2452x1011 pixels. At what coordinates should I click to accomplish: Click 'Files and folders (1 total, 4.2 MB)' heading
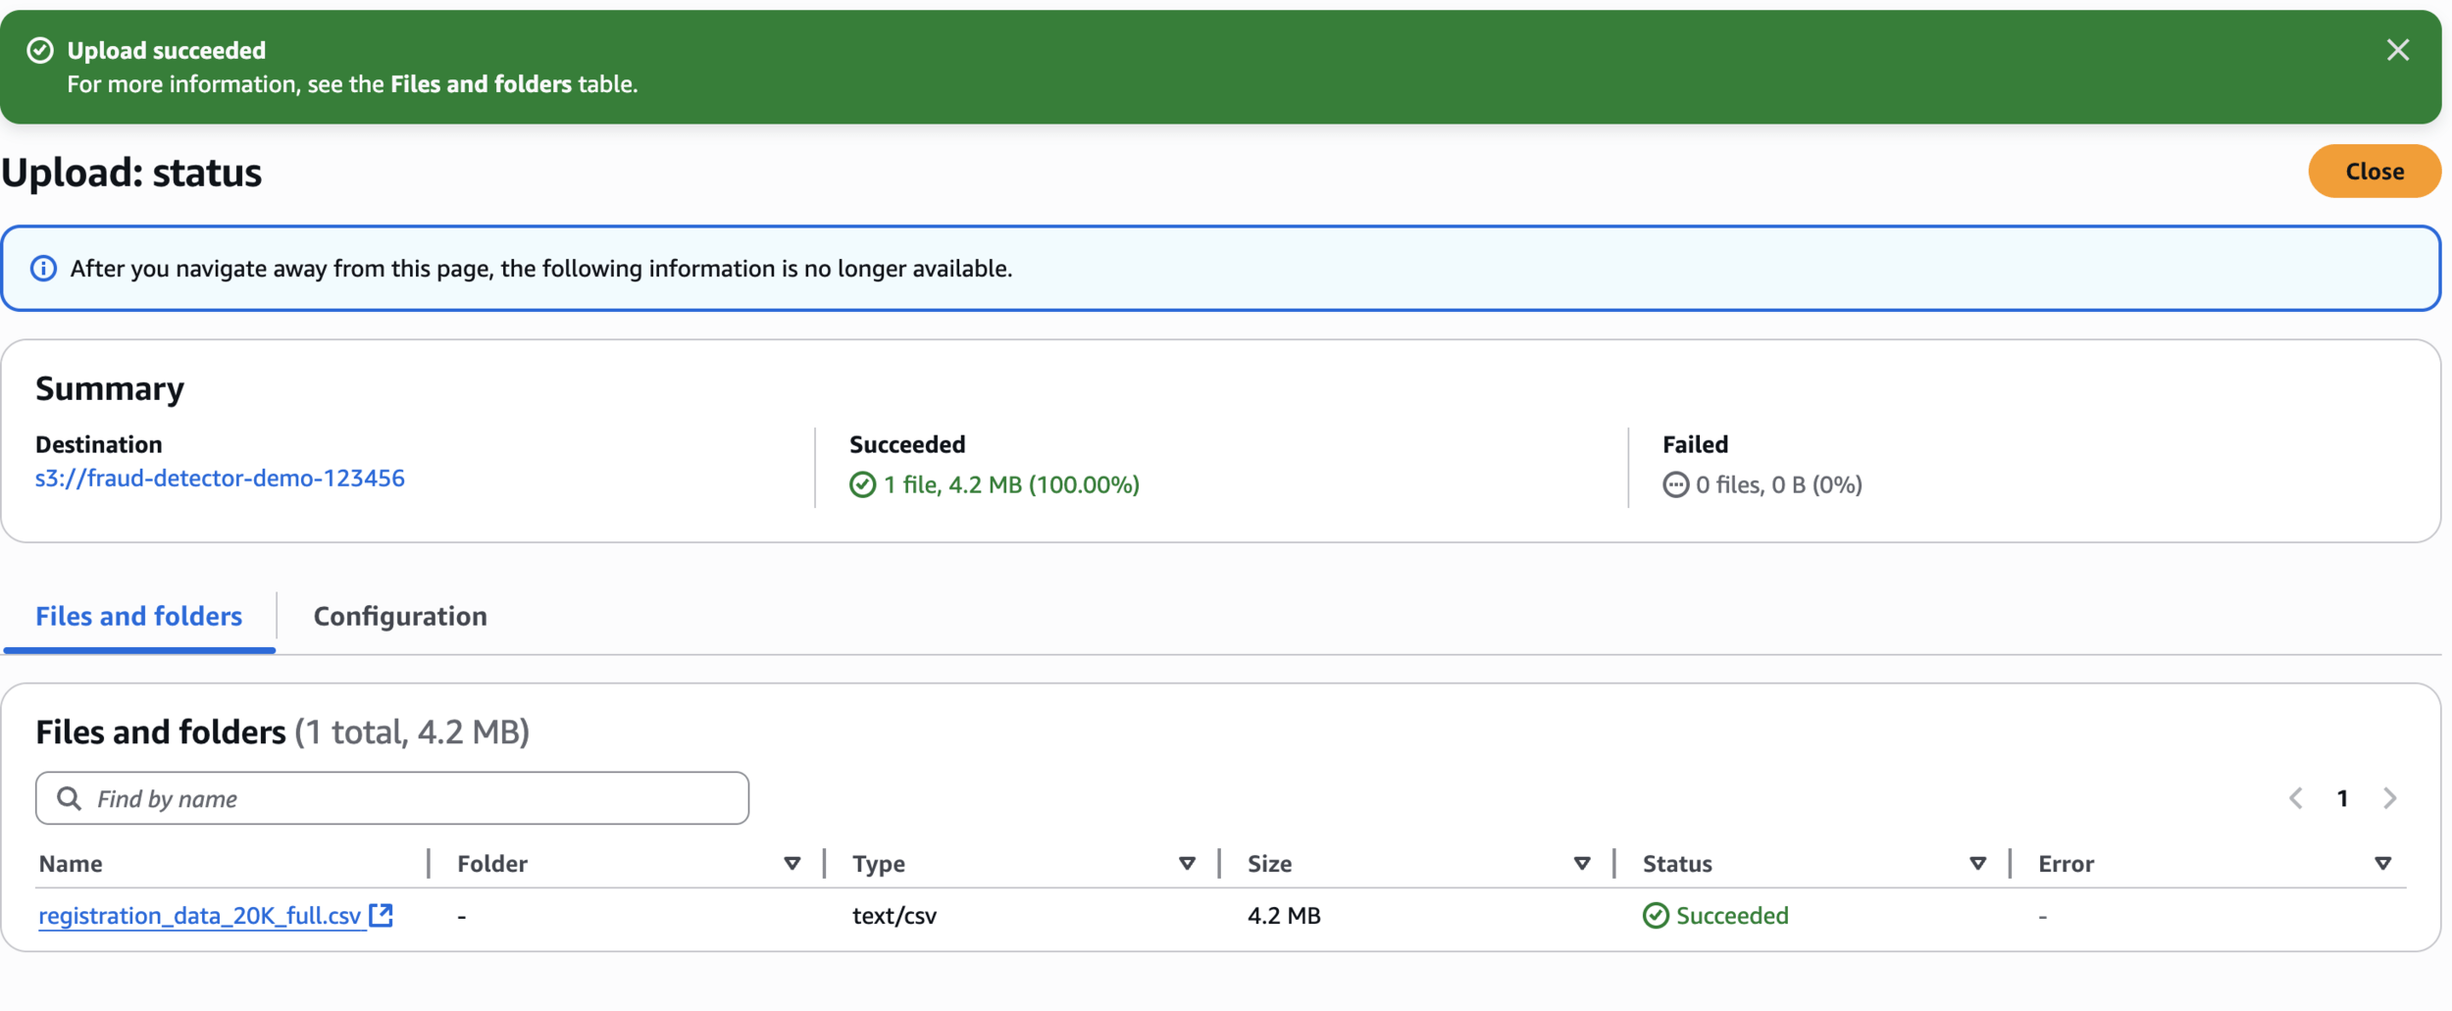pos(282,733)
